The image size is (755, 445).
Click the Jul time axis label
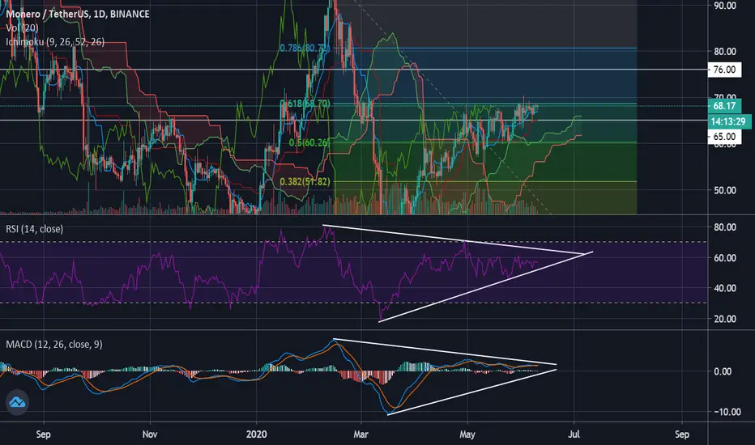pos(574,434)
